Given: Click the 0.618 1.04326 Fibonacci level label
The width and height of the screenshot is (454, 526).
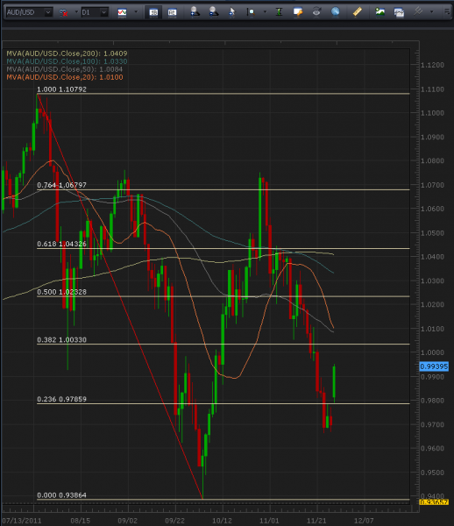Looking at the screenshot, I should tap(61, 244).
